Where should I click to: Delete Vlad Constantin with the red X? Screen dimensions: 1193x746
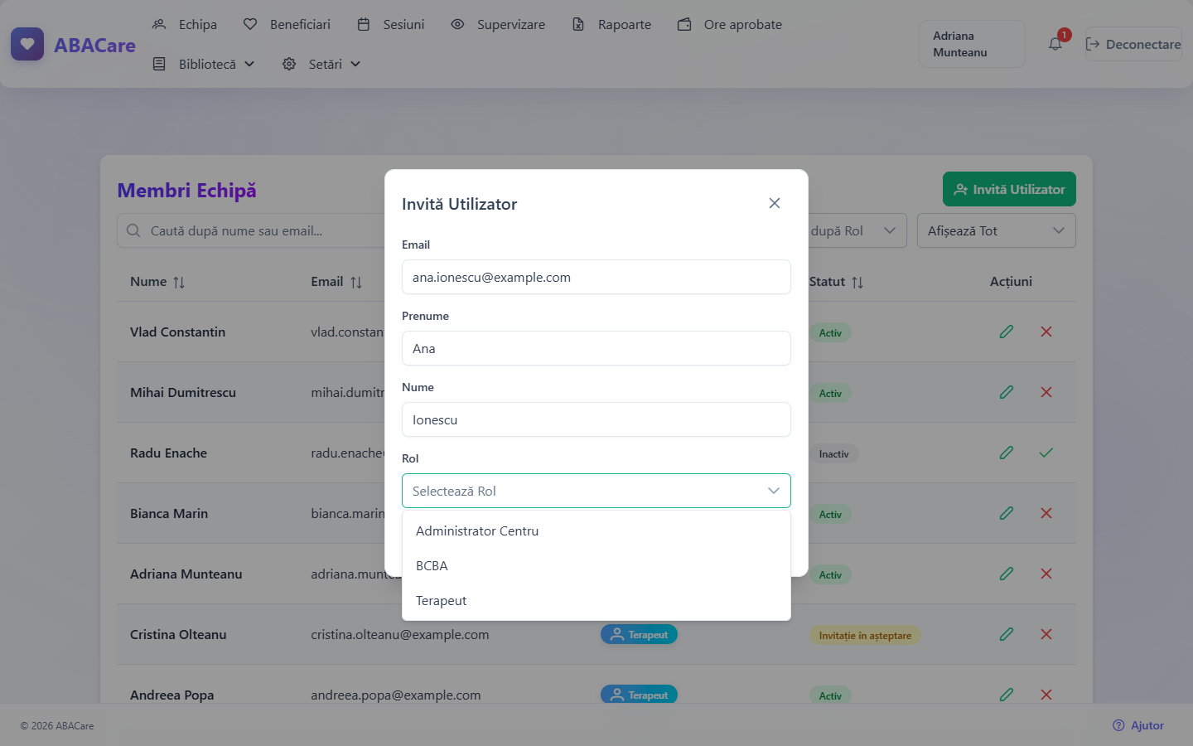[x=1046, y=332]
